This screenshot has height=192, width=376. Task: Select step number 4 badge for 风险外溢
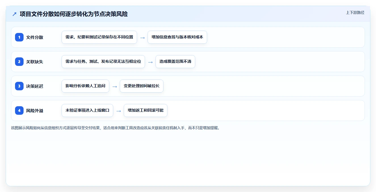19,110
